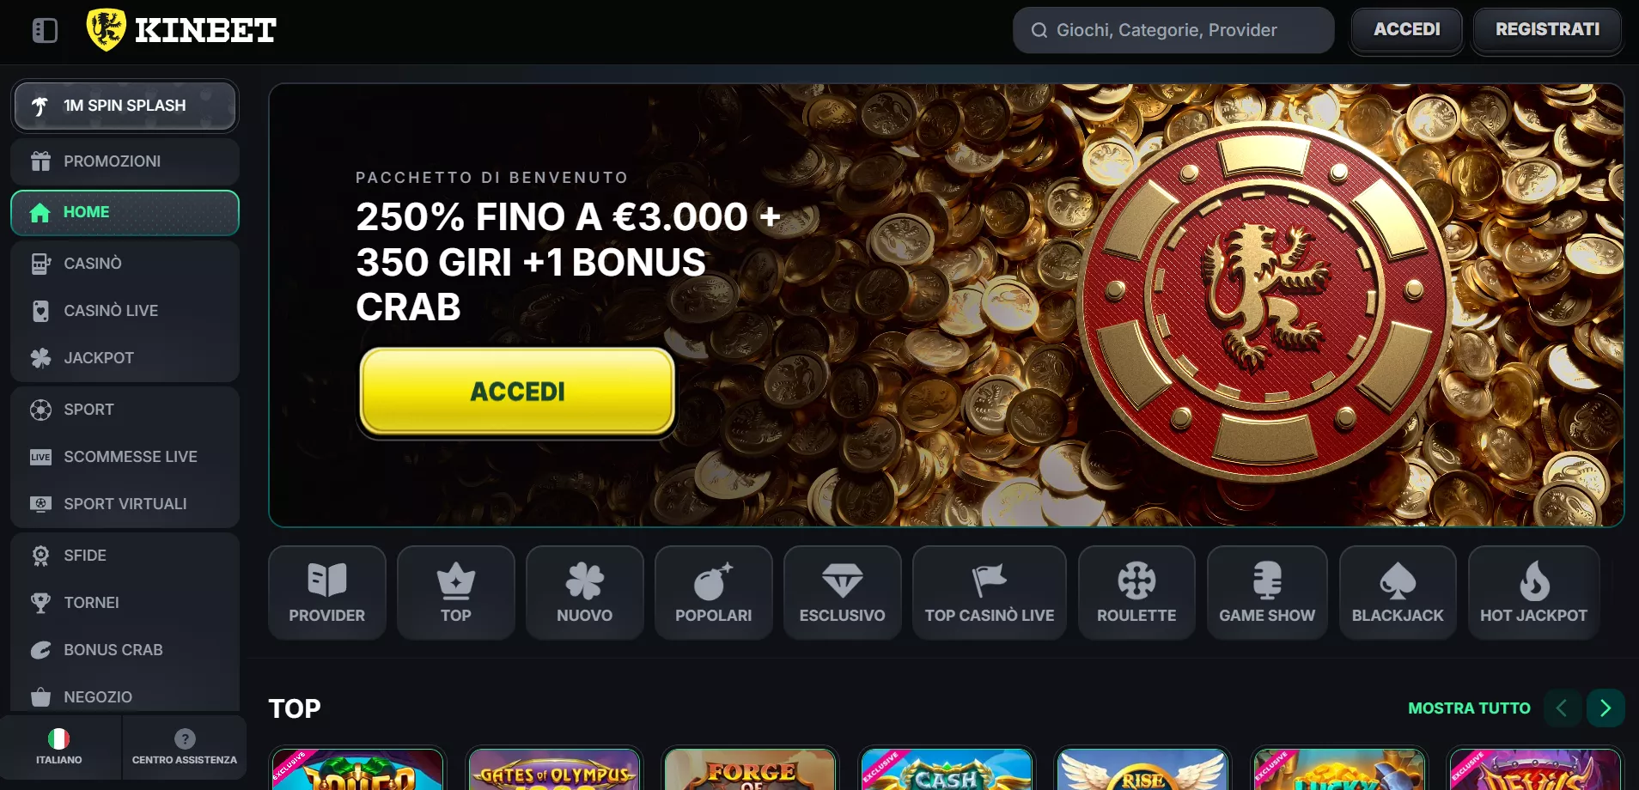Open the Italiano language selector
This screenshot has height=790, width=1639.
click(x=59, y=747)
